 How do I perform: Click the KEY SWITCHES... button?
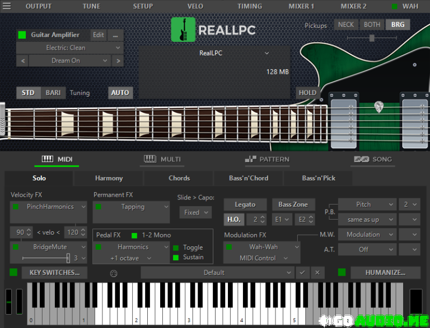click(54, 273)
